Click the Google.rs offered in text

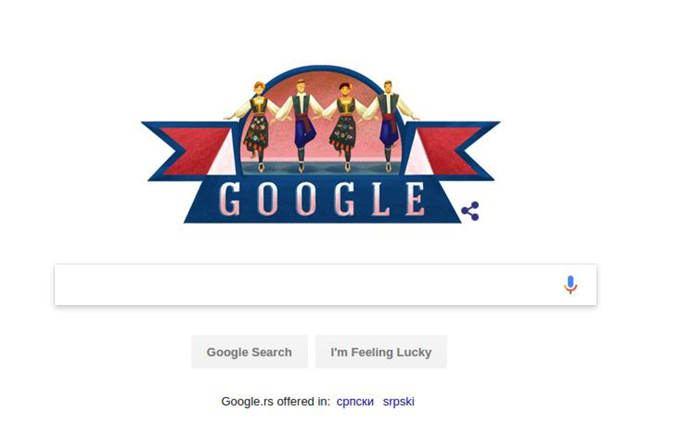(275, 401)
